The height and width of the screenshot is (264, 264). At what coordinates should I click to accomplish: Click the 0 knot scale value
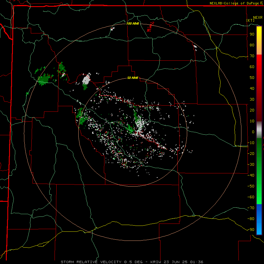click(253, 132)
